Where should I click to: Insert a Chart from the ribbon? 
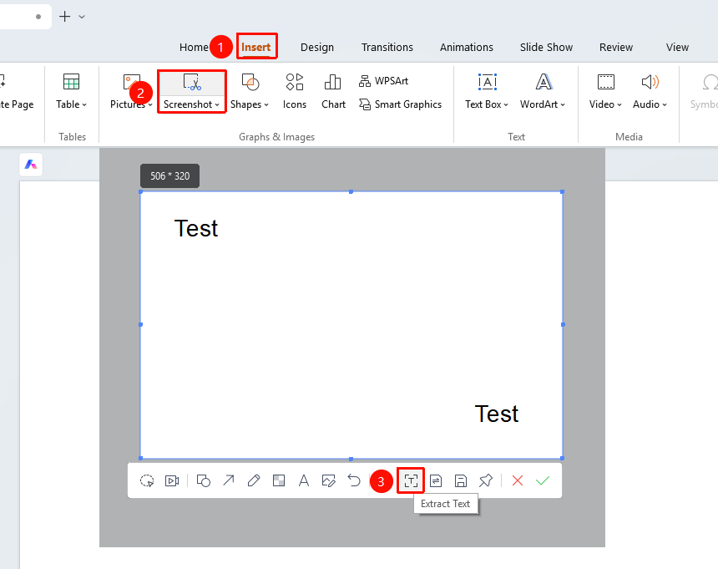coord(333,92)
